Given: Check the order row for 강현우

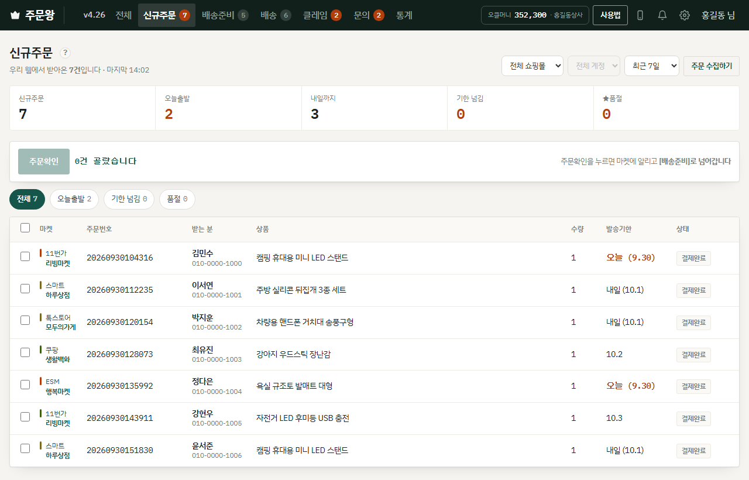Looking at the screenshot, I should (25, 417).
